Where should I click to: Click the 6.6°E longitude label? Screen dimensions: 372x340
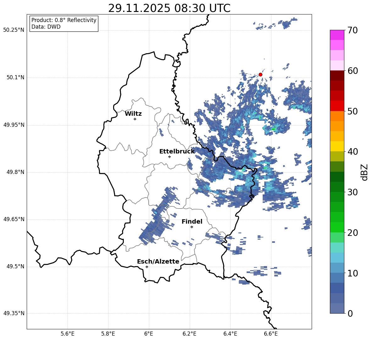click(271, 334)
